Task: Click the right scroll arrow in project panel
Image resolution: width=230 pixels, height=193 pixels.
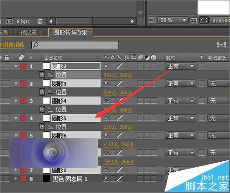Action: (x=132, y=21)
